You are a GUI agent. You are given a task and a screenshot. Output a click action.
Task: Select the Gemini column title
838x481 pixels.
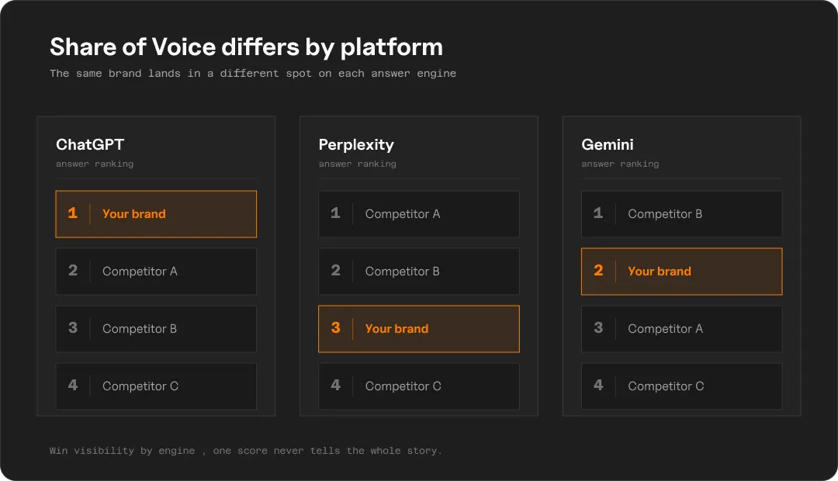pos(607,145)
